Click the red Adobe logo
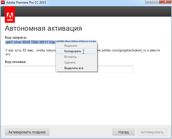172x139 pixels. pyautogui.click(x=10, y=15)
